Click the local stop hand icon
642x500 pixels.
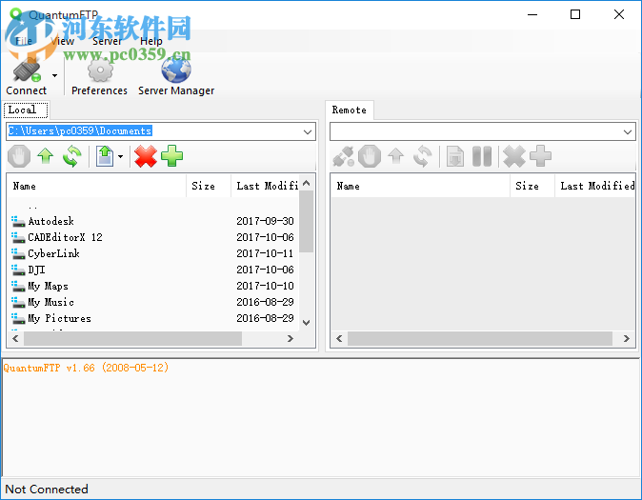19,156
